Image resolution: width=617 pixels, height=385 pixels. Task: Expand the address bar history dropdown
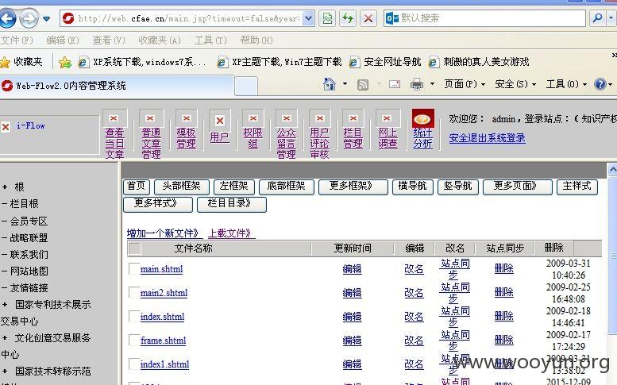click(x=308, y=18)
